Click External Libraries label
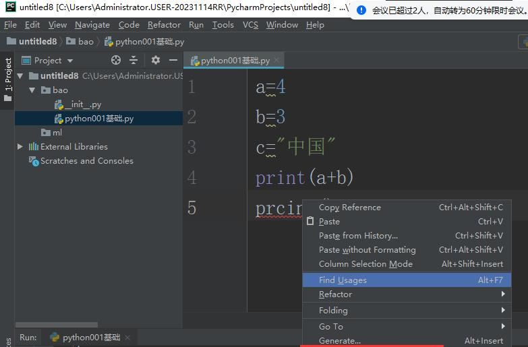Viewport: 528px width, 347px height. click(74, 147)
